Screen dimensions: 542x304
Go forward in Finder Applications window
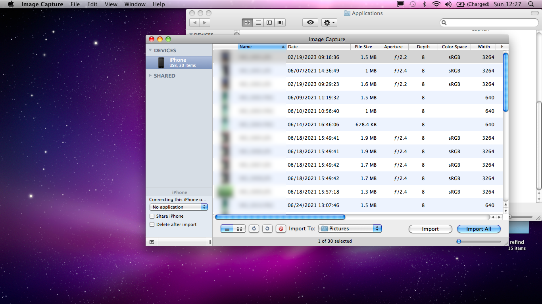point(205,23)
